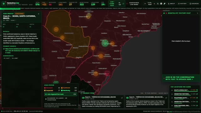
Task: Click the Deceased 66 counter in header
Action: [52, 4]
